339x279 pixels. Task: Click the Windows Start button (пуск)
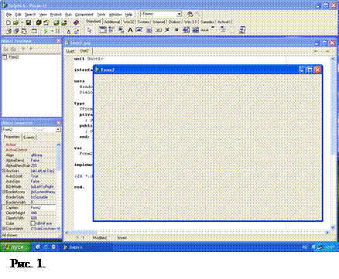pos(15,247)
